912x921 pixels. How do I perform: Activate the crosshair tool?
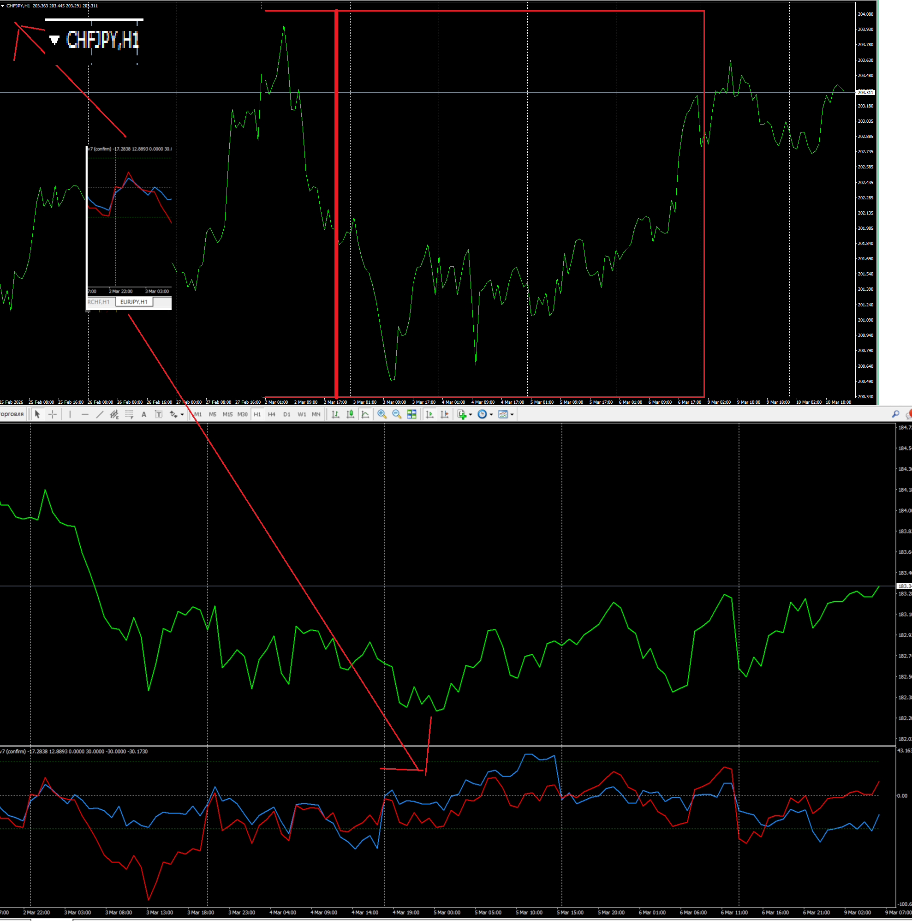tap(53, 414)
